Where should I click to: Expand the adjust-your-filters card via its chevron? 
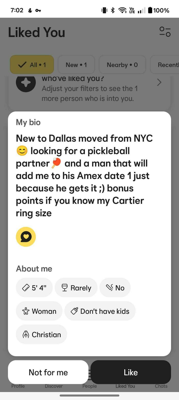click(159, 82)
